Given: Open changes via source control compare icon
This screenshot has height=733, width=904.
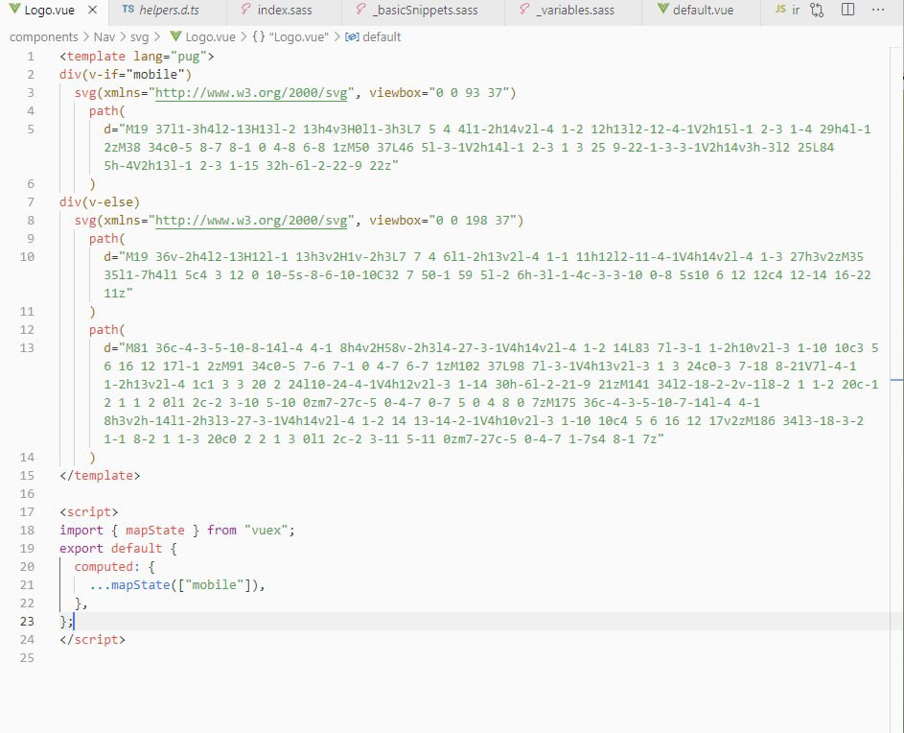Looking at the screenshot, I should 817,10.
